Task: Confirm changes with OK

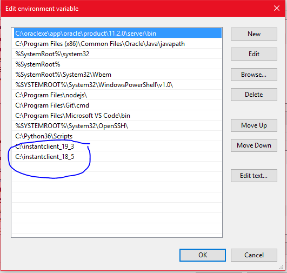Action: [203, 255]
